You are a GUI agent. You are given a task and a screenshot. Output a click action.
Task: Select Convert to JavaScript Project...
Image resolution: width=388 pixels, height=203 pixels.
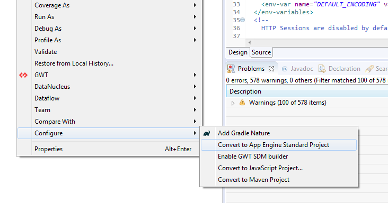click(x=279, y=168)
